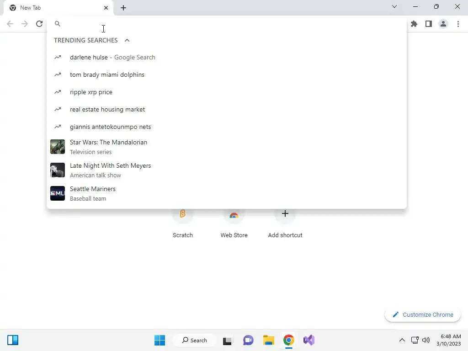Viewport: 468px width, 351px height.
Task: Choose ripple xrp price suggestion
Action: (x=227, y=92)
